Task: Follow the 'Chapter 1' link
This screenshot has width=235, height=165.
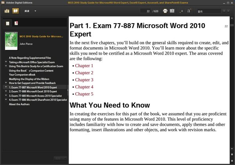Action: pyautogui.click(x=84, y=66)
